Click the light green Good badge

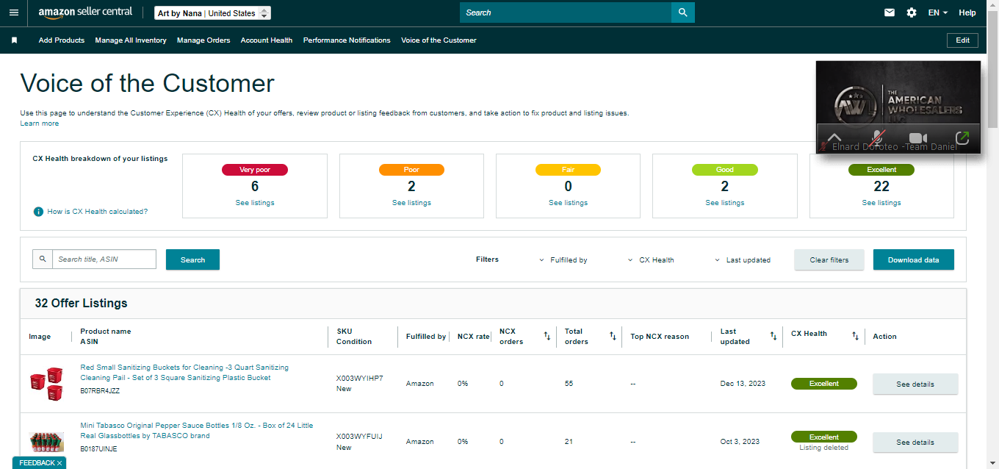[x=725, y=170]
